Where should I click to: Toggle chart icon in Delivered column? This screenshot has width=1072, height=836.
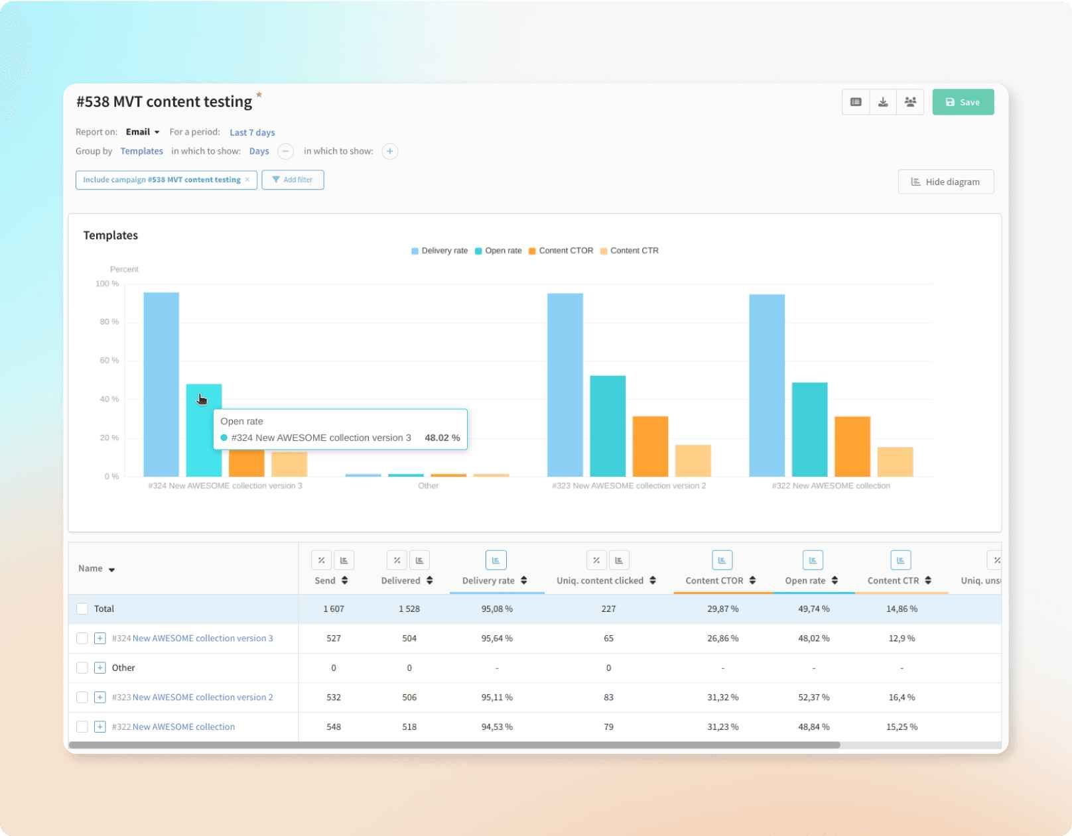coord(419,560)
